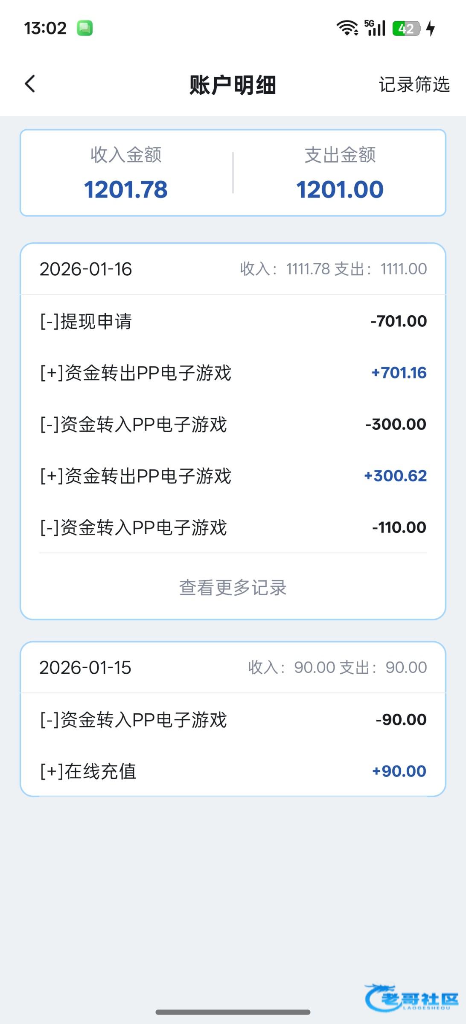View the 资金转入PP电子游戏 -110.00 entry
This screenshot has height=1024, width=466.
[233, 528]
